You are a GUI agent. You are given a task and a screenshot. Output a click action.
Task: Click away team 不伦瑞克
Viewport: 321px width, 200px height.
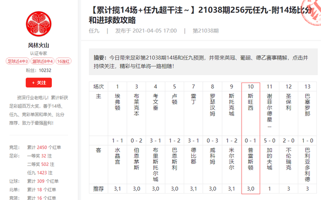[x=288, y=159]
